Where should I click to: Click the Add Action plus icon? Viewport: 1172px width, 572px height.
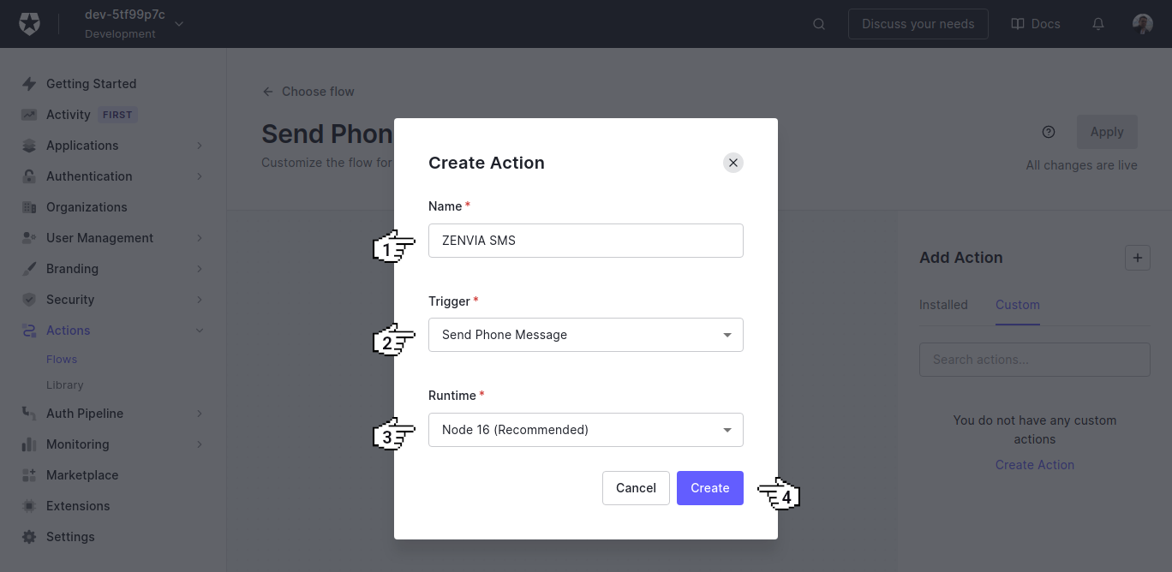coord(1138,257)
